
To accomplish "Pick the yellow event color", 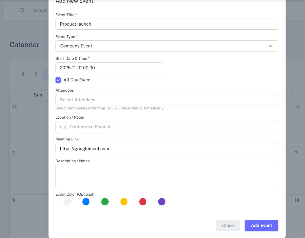I will tap(124, 202).
